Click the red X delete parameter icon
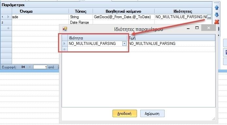This screenshot has height=125, width=227. [217, 22]
